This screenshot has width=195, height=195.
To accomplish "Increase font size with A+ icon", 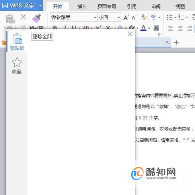I will [126, 17].
